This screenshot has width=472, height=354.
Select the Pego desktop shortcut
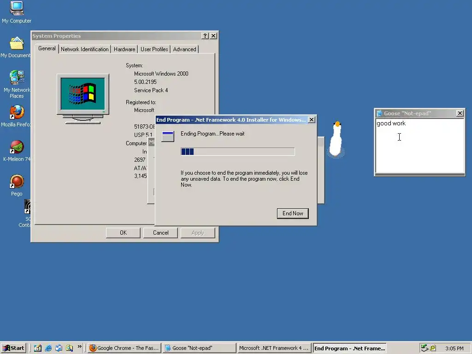coord(17,185)
